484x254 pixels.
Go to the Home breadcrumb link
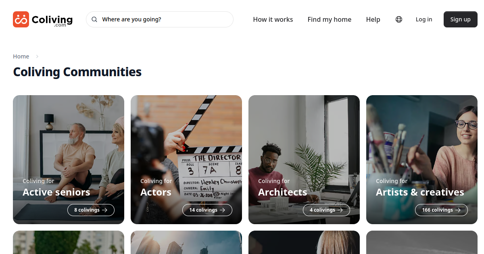click(21, 56)
